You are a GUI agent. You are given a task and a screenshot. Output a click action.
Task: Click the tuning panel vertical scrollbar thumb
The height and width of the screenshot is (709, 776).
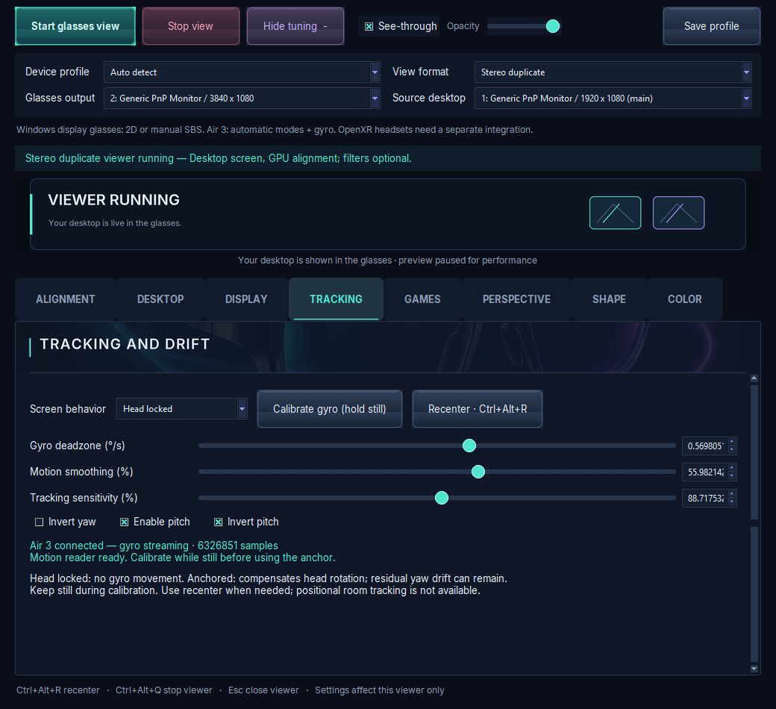(754, 452)
